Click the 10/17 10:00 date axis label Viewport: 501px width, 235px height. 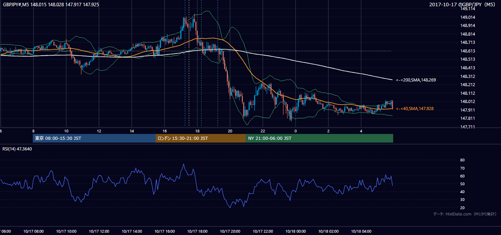click(x=66, y=231)
